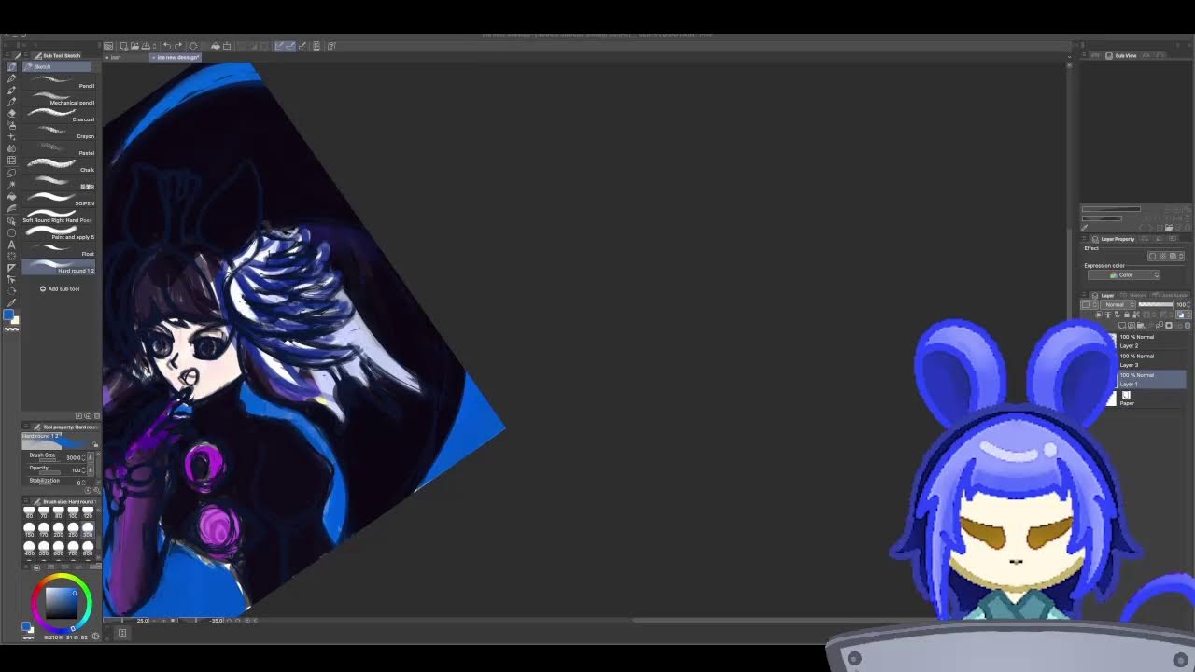This screenshot has height=672, width=1195.
Task: Open the layer blending mode dropdown
Action: click(1117, 304)
